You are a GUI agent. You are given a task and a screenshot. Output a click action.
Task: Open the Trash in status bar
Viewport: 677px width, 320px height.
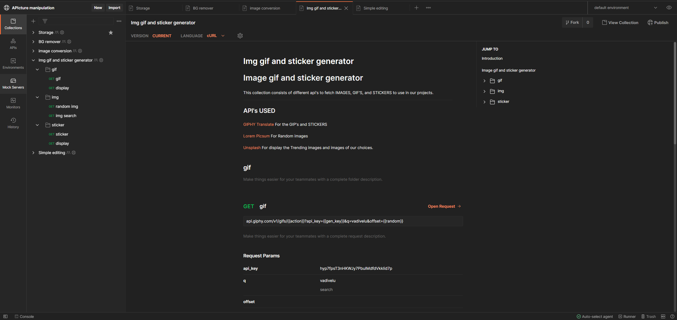[x=648, y=316]
